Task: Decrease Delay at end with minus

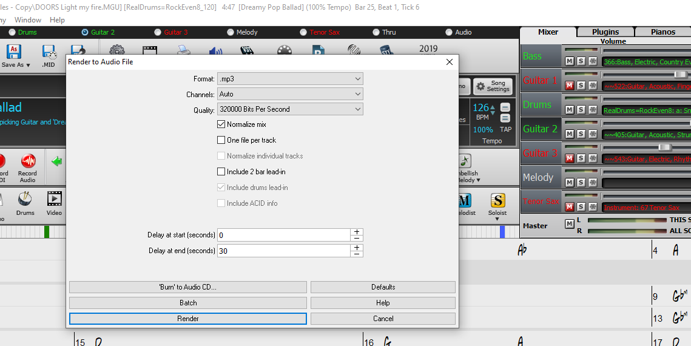Action: click(x=357, y=254)
